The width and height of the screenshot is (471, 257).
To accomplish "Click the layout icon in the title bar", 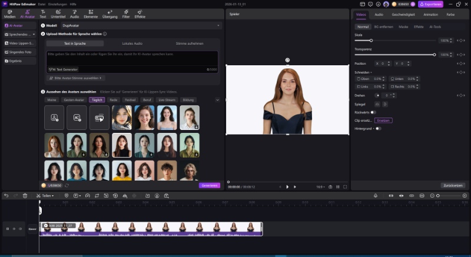I will [x=363, y=4].
